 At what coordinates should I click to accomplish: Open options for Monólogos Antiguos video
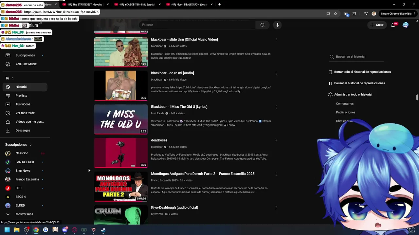coord(276,174)
